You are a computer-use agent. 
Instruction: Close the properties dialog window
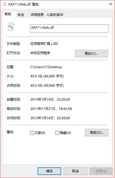click(111, 4)
